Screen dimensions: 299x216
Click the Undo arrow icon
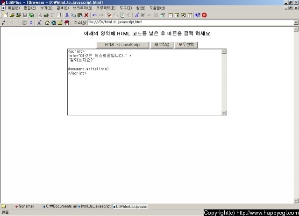point(94,15)
